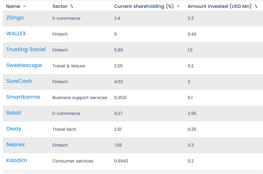
Task: Open the Smartkarma company link
Action: 23,97
